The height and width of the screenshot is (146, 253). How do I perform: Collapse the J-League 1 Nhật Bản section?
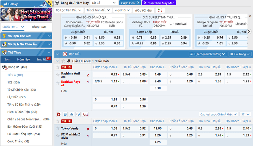57,61
